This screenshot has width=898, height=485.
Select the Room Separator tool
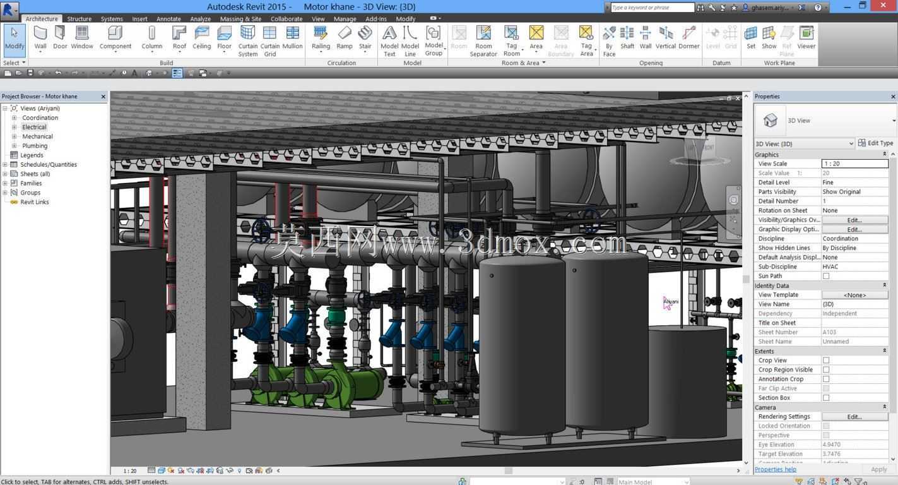tap(483, 41)
